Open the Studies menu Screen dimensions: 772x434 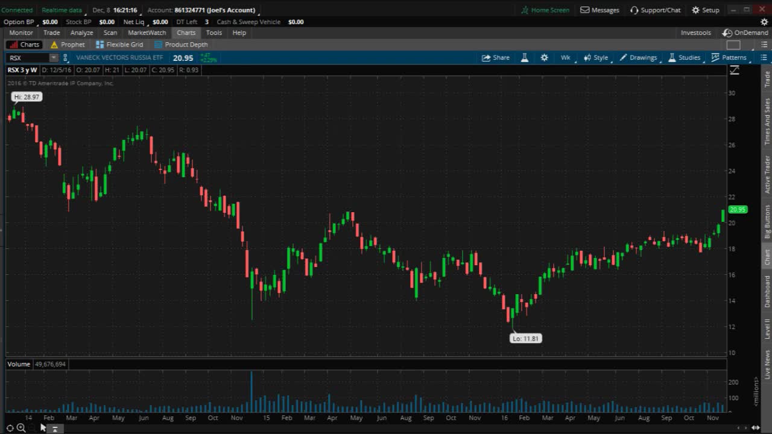point(685,57)
